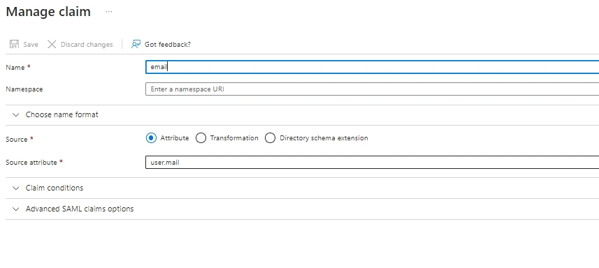Select the Attribute radio button
Viewport: 599px width, 268px height.
click(151, 138)
